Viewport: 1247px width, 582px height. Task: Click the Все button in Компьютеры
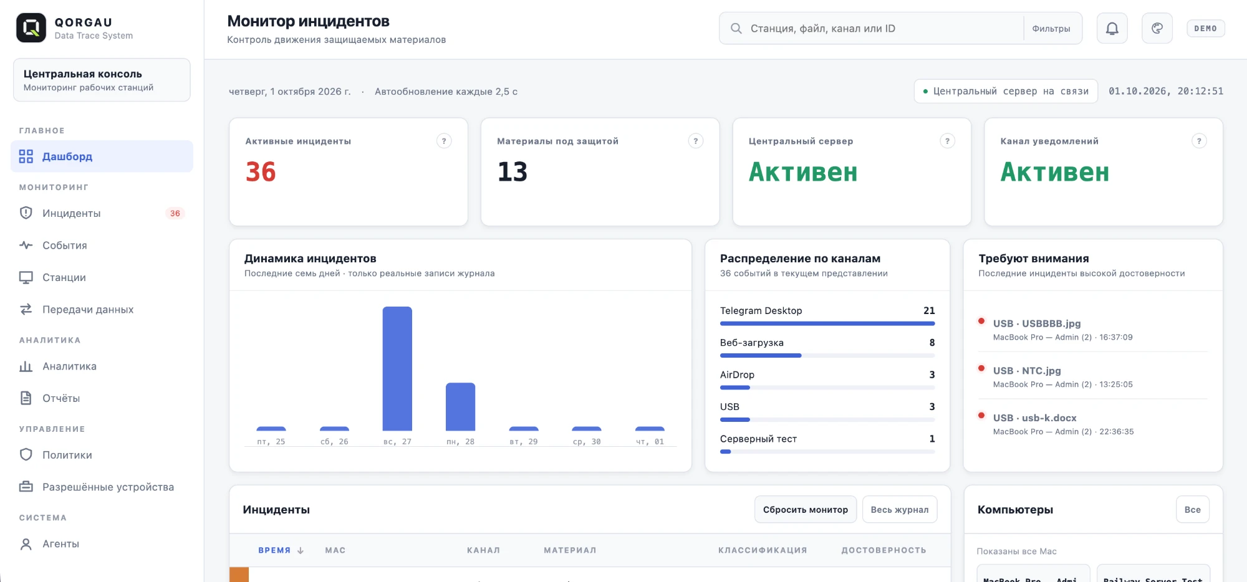point(1193,510)
